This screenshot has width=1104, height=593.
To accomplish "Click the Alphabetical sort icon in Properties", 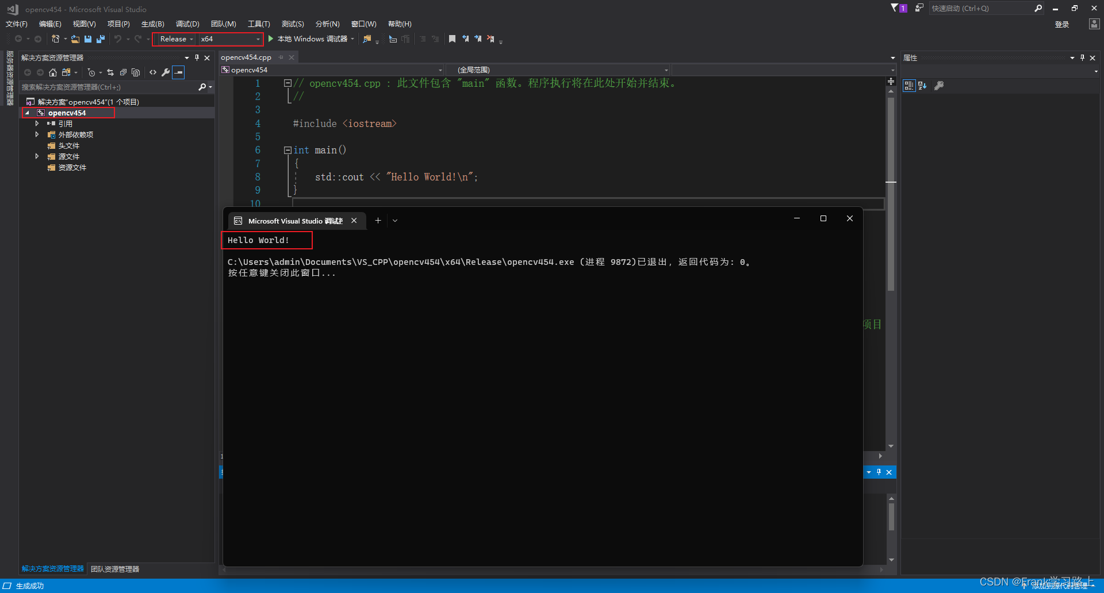I will (x=922, y=86).
